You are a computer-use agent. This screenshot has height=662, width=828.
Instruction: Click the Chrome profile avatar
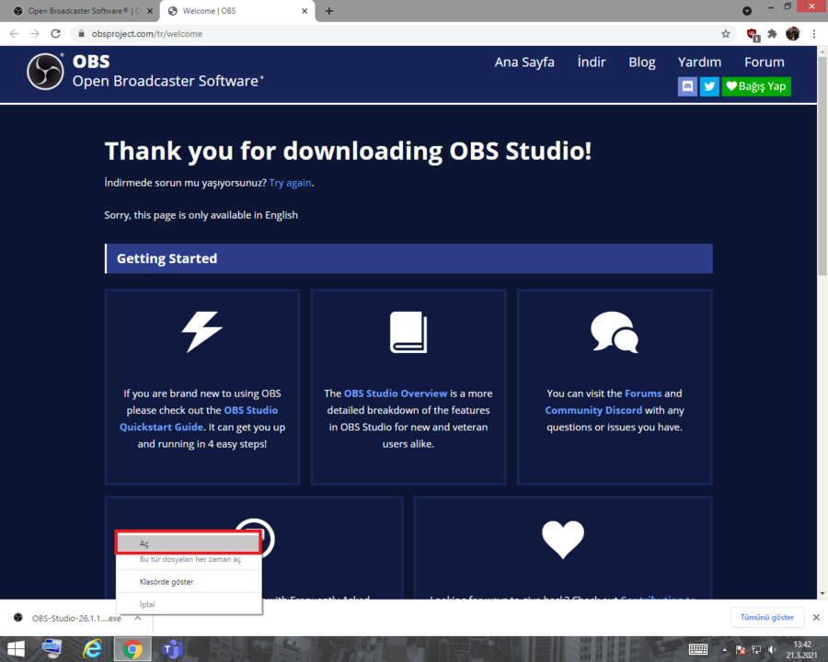coord(793,34)
